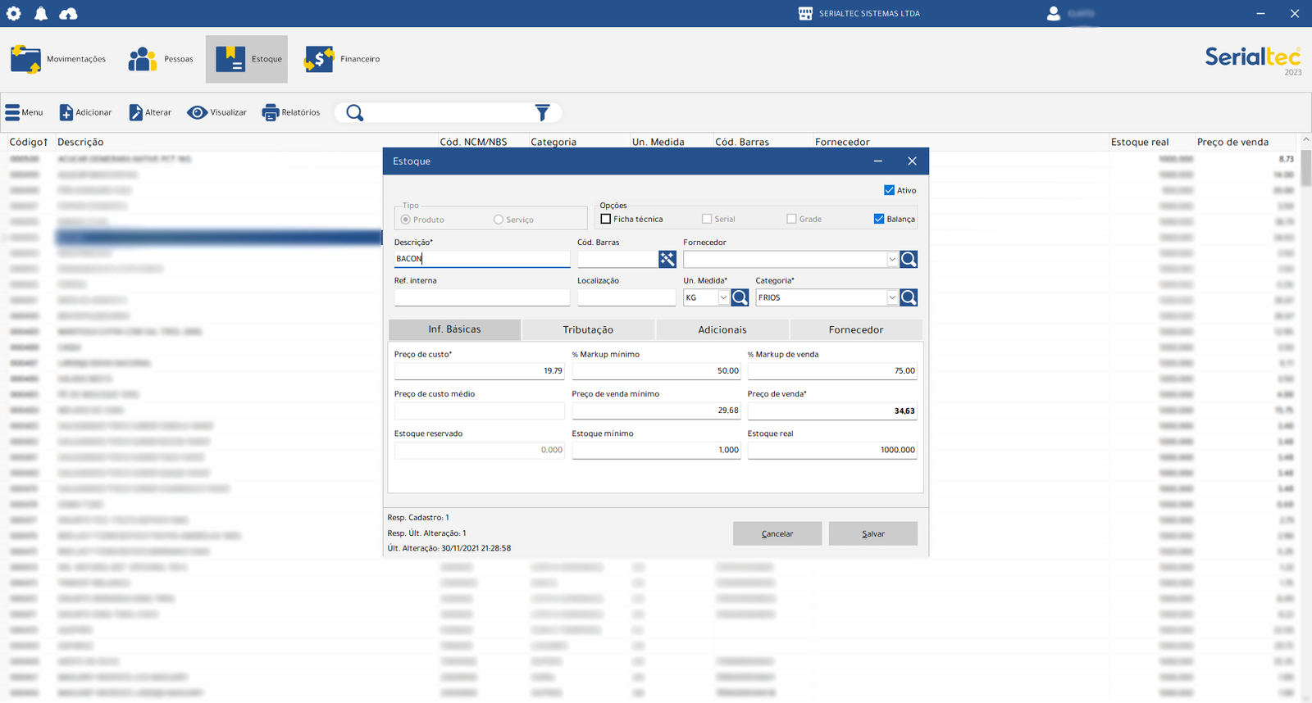Open the user profile icon
1312x703 pixels.
pos(1053,13)
